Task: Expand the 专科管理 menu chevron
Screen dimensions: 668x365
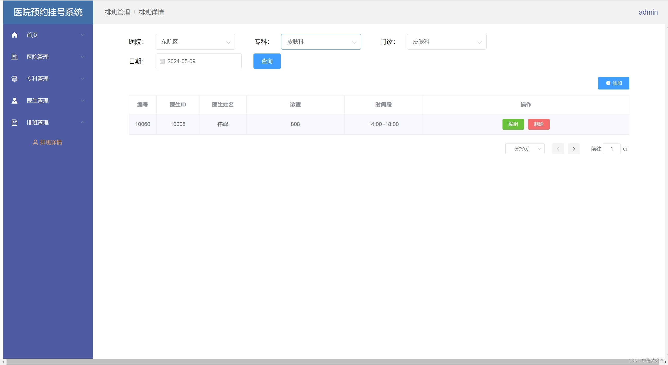Action: pyautogui.click(x=83, y=79)
